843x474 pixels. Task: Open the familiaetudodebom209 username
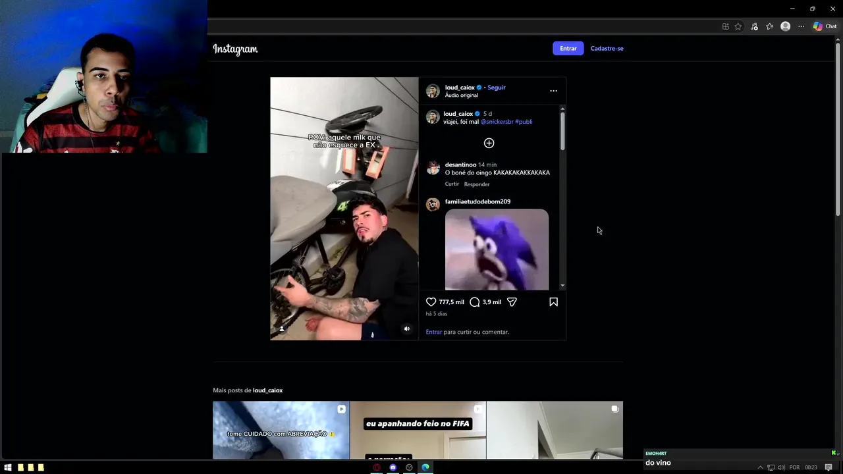click(477, 201)
